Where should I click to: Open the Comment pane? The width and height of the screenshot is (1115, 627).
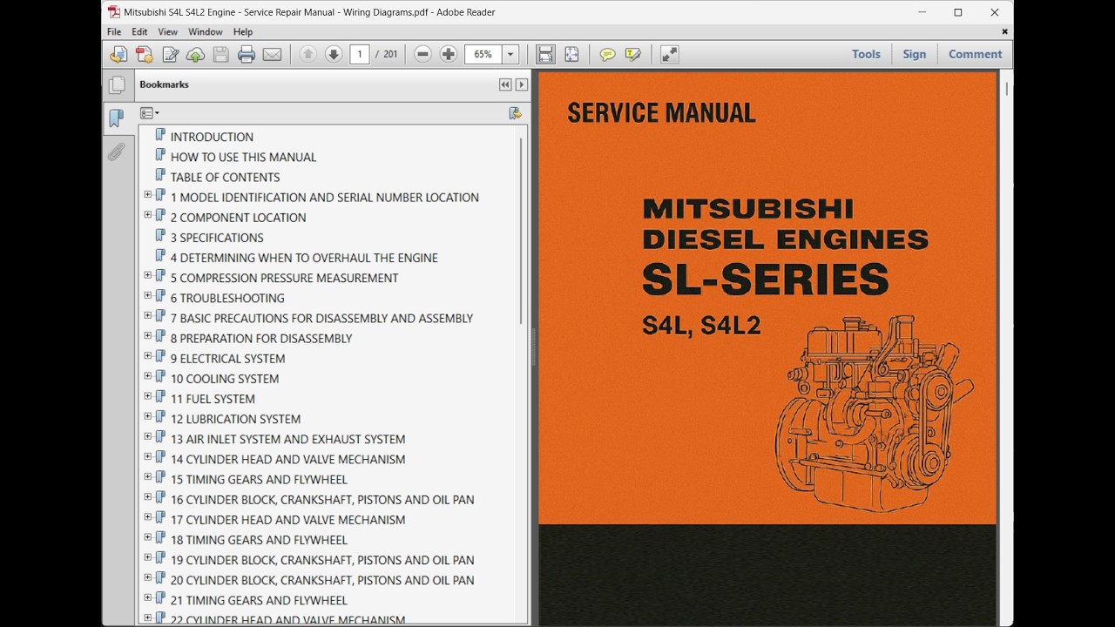pos(976,54)
